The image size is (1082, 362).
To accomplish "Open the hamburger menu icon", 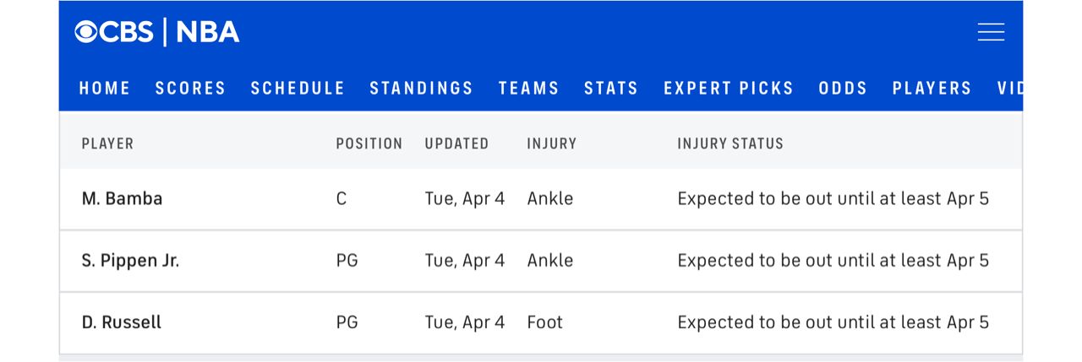I will click(991, 32).
